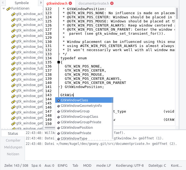186x170 pixels.
Task: Open the Compiler message tab
Action: point(13,140)
